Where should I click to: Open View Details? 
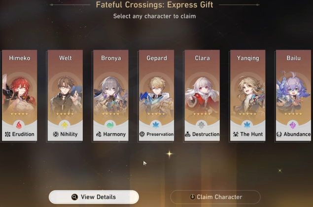coord(94,197)
